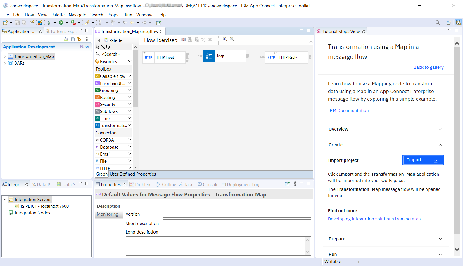Open Properties view menu (three dots)
This screenshot has height=266, width=463.
(295, 184)
